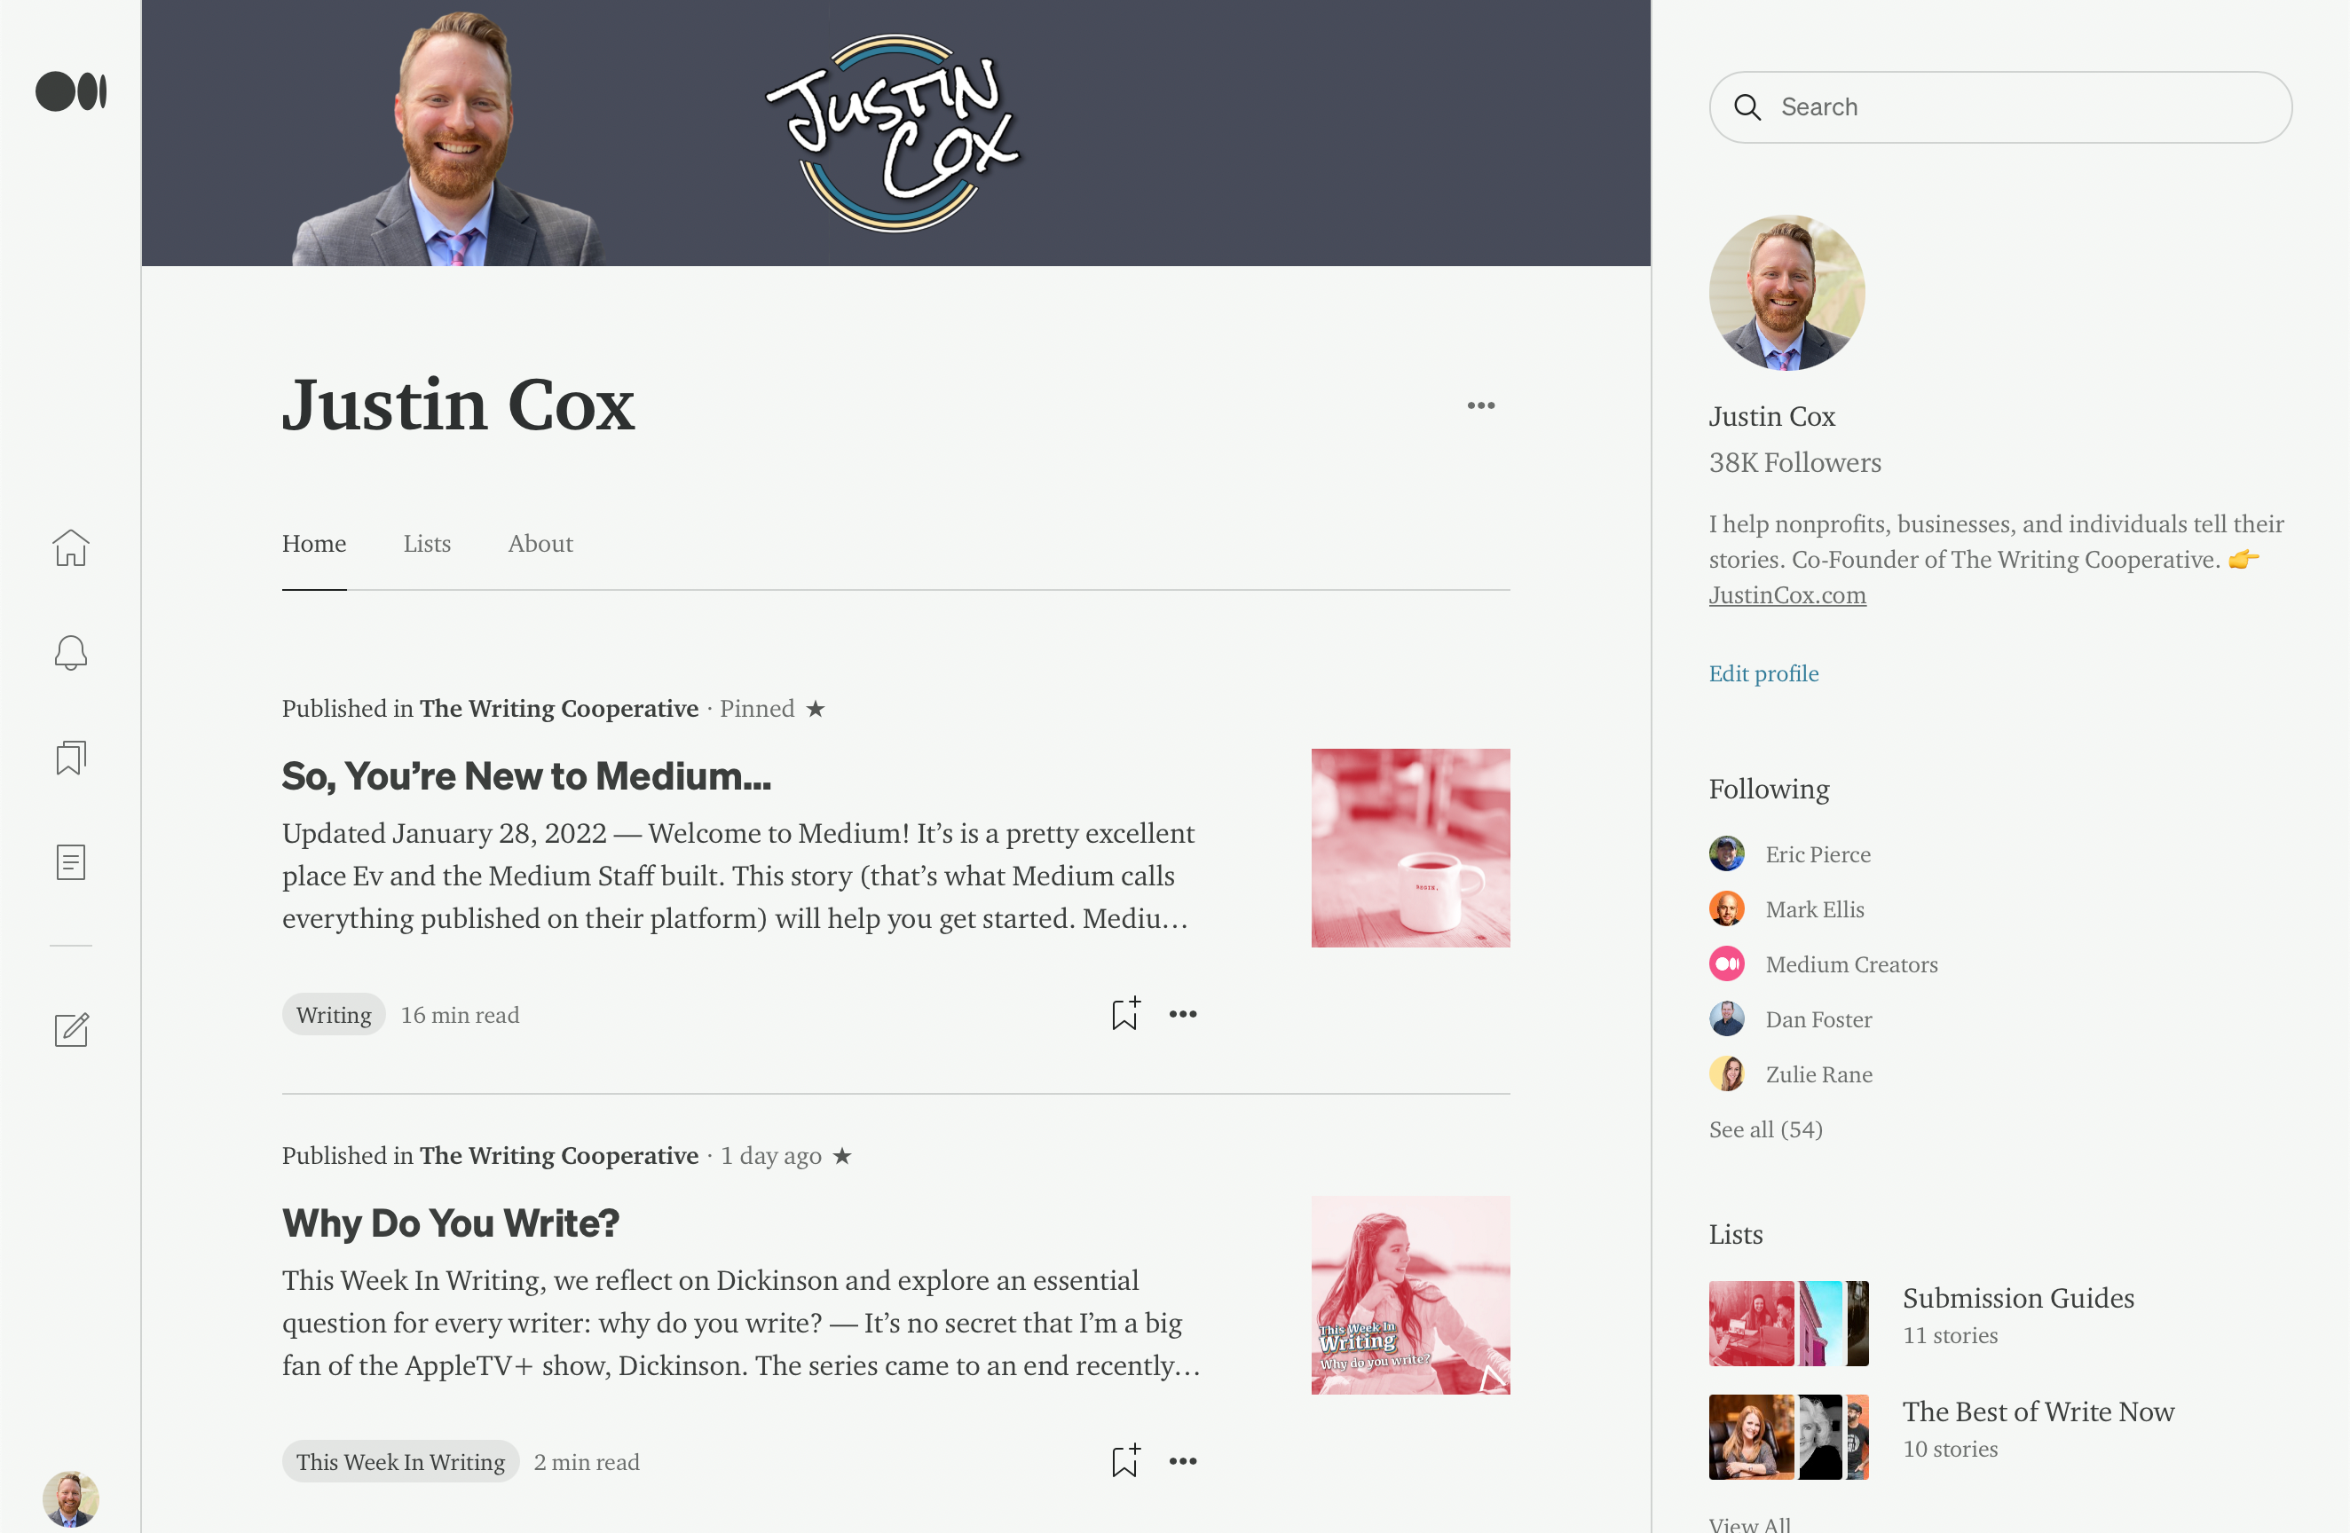This screenshot has height=1533, width=2350.
Task: Open more options next to Justin Cox heading
Action: 1480,405
